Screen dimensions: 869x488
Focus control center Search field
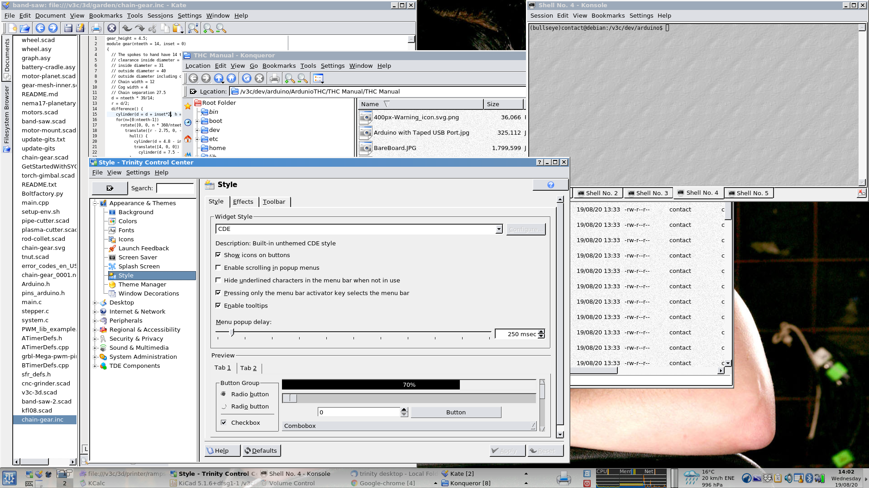click(x=175, y=188)
